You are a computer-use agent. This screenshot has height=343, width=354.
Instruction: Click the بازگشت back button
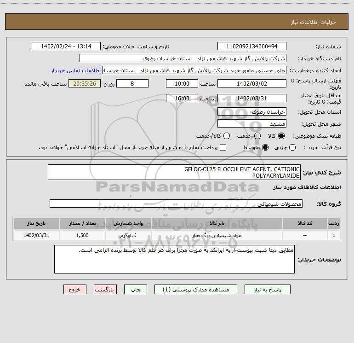click(105, 290)
